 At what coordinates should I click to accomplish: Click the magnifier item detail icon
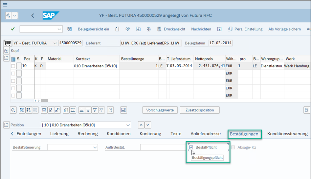click(13, 110)
